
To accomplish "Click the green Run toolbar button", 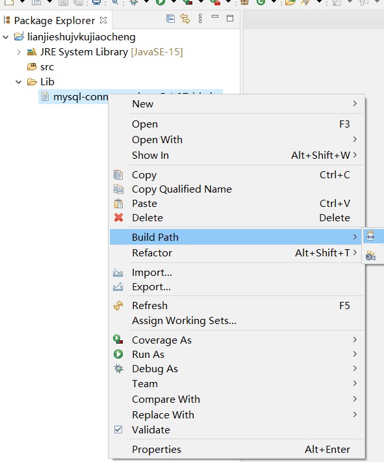I will [160, 3].
